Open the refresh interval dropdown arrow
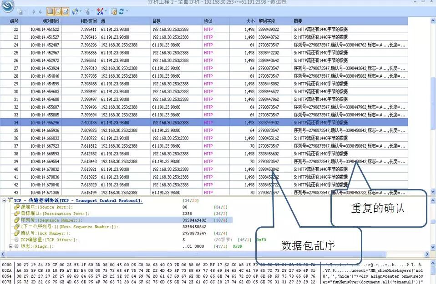This screenshot has height=284, width=436. 127,11
